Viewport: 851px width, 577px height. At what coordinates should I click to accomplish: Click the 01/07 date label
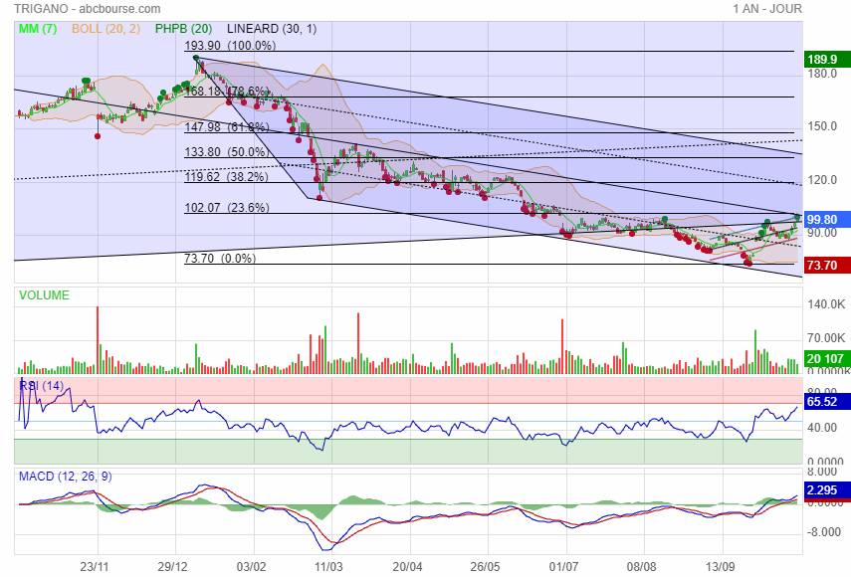[564, 567]
